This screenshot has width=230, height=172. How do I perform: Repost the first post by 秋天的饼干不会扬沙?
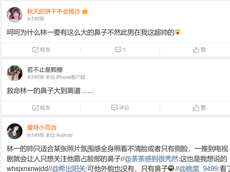(x=41, y=50)
